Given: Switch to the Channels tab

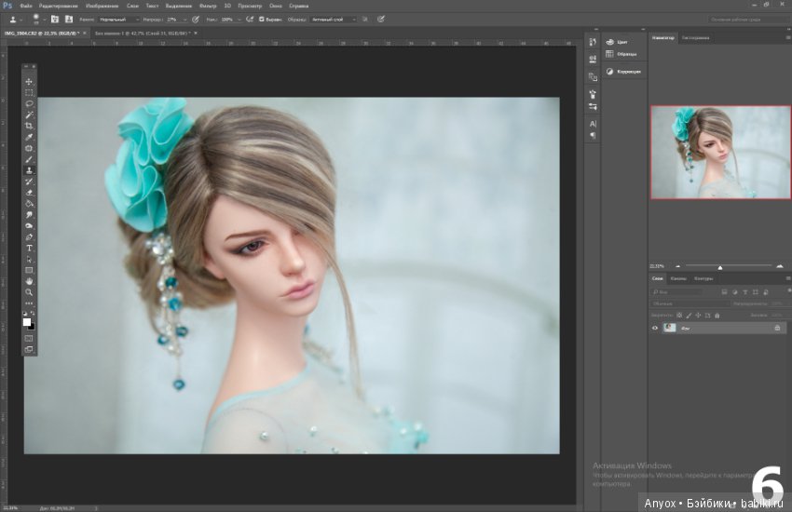Looking at the screenshot, I should 678,278.
